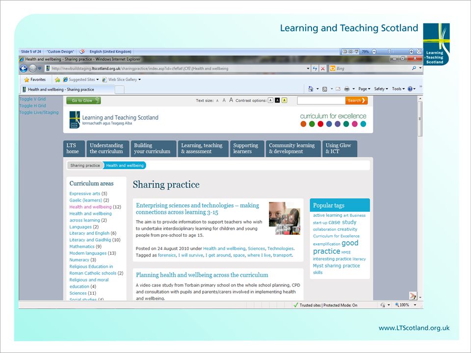The height and width of the screenshot is (353, 471).
Task: Open Enterprising sciences and technologies article link
Action: tap(197, 209)
